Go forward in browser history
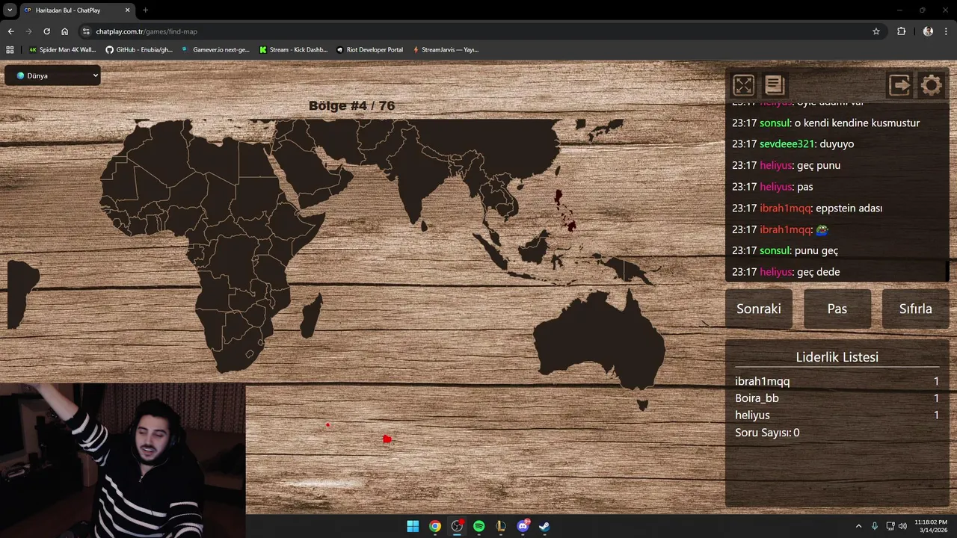 (x=28, y=31)
